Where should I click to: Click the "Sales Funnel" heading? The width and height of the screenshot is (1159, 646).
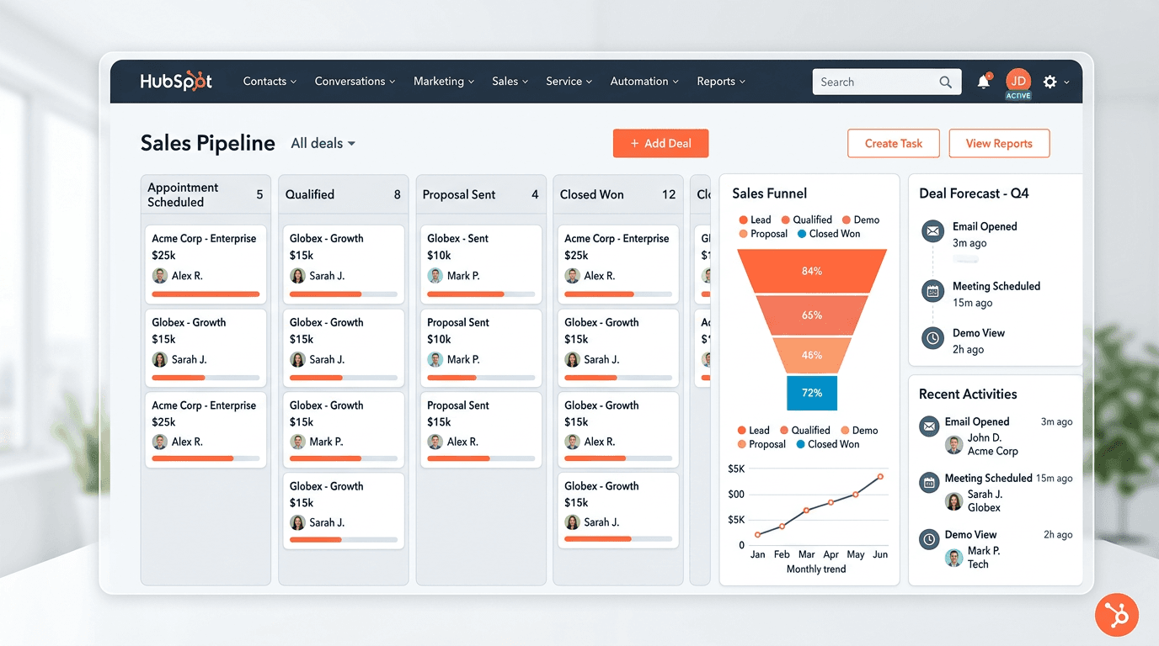point(770,193)
